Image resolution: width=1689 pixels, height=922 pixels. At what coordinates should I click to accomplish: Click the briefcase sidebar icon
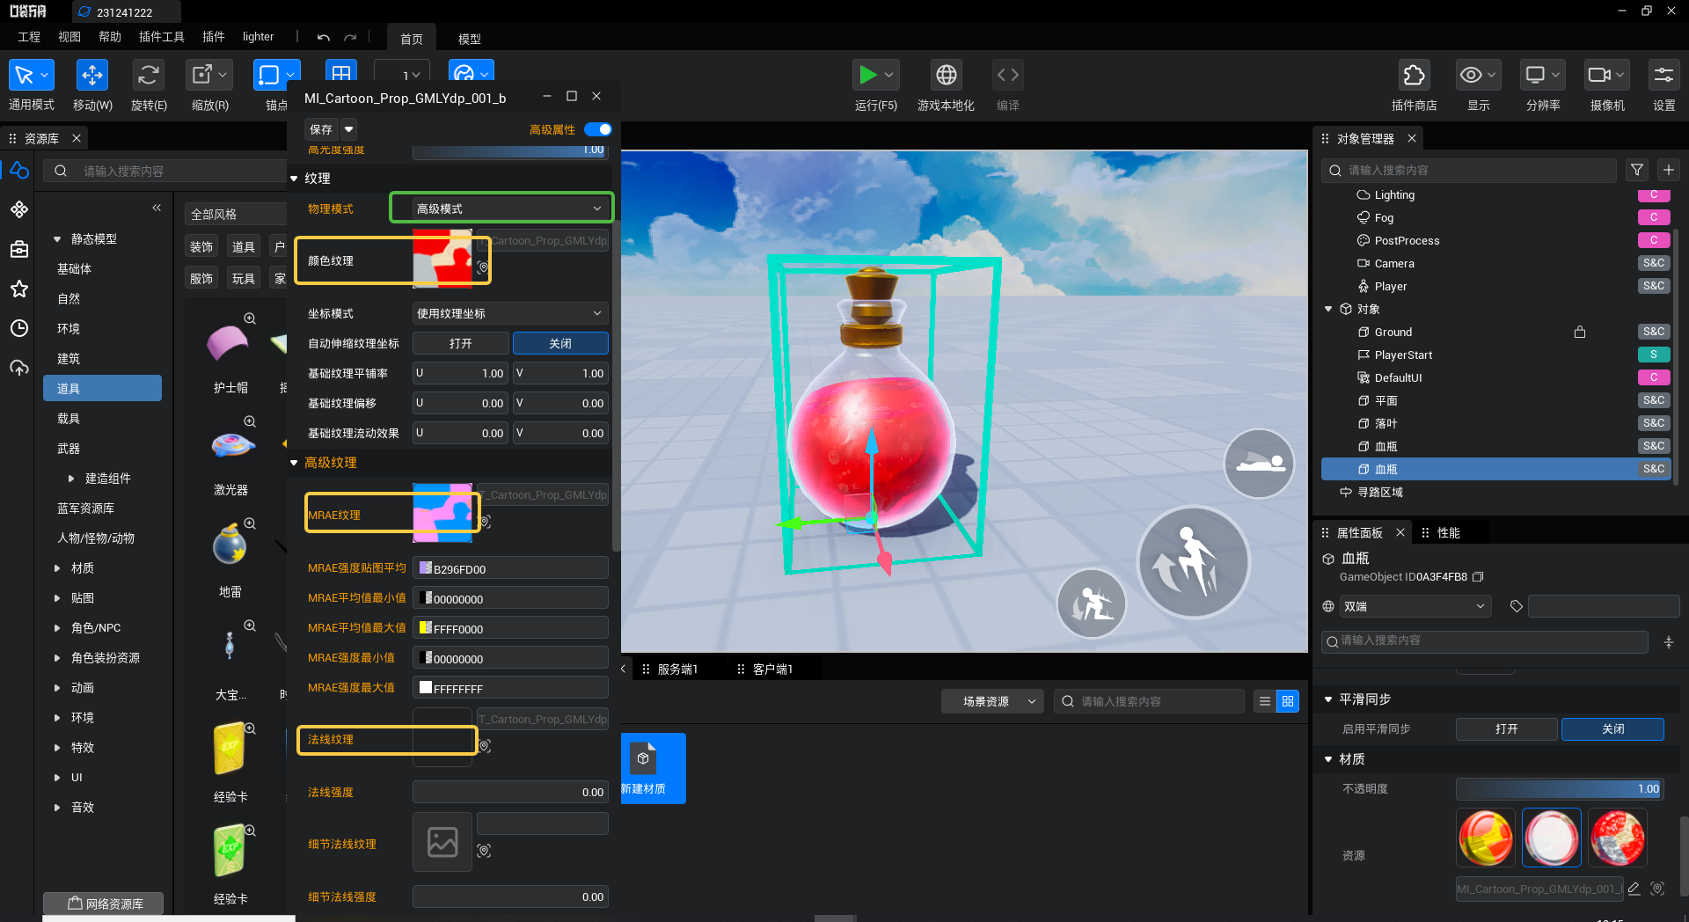pyautogui.click(x=19, y=249)
